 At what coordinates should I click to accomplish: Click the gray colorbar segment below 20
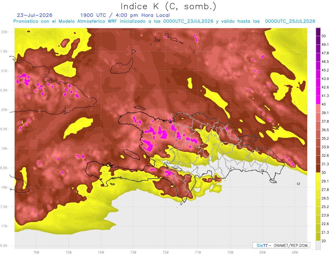tap(318, 245)
